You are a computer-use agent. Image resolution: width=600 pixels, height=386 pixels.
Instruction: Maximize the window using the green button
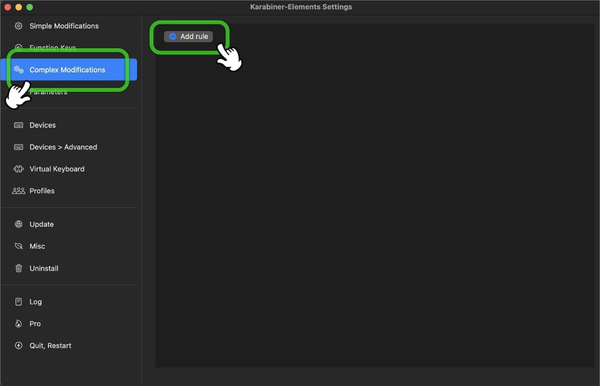(x=29, y=7)
